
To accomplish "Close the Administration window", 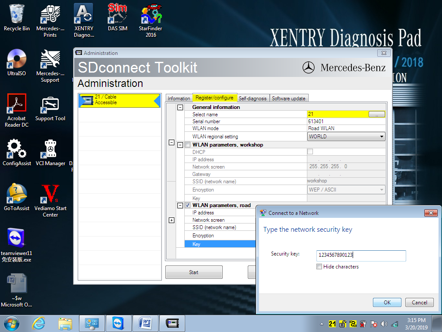I will coord(384,53).
